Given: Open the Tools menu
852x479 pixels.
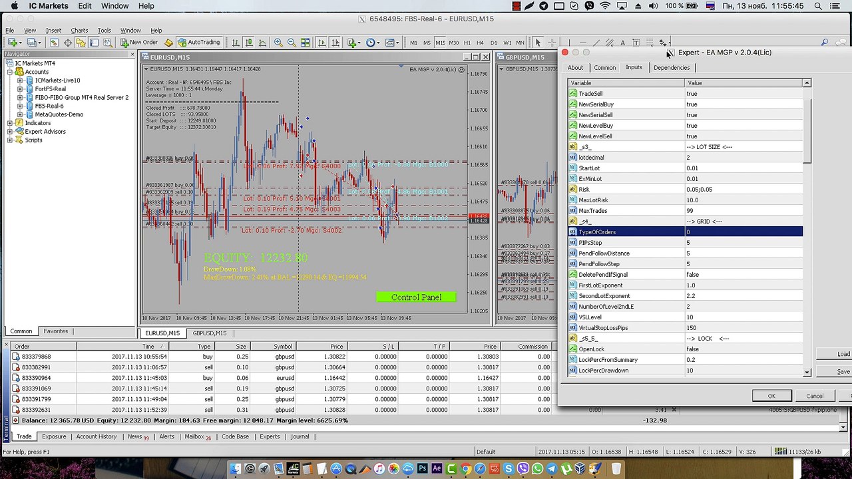Looking at the screenshot, I should [105, 31].
